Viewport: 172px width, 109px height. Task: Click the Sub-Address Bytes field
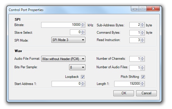tap(135, 25)
